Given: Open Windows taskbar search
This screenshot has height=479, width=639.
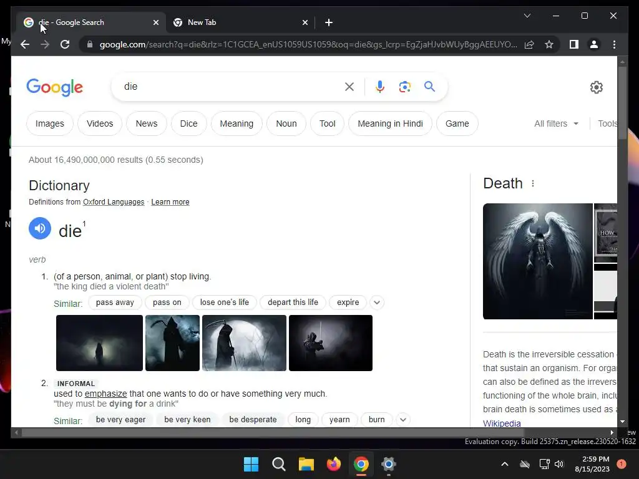Looking at the screenshot, I should [279, 464].
